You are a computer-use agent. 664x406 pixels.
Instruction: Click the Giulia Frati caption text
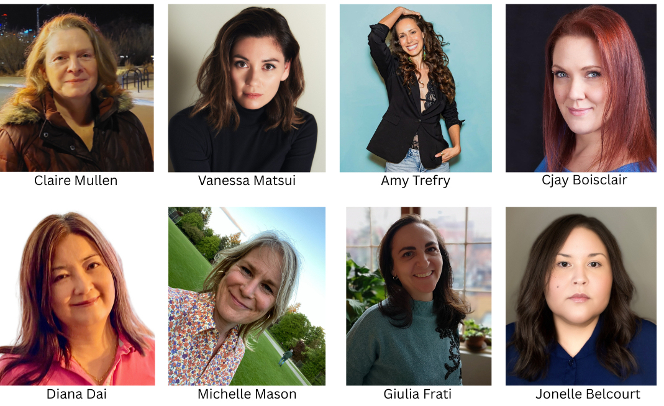[417, 394]
